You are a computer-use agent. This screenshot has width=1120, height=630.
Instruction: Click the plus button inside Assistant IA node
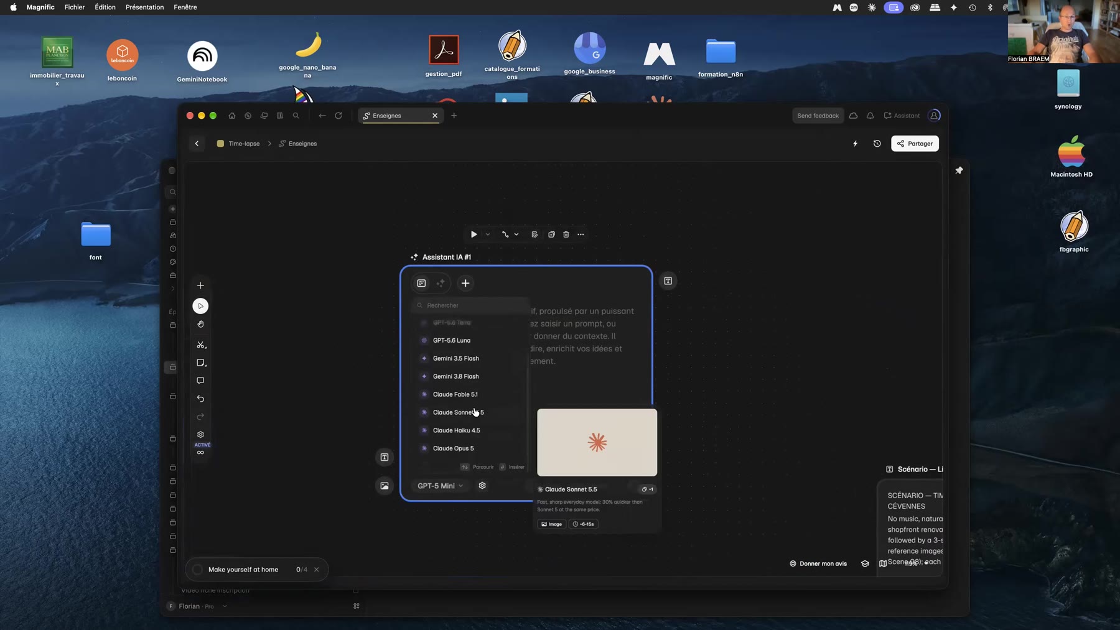[x=465, y=283]
